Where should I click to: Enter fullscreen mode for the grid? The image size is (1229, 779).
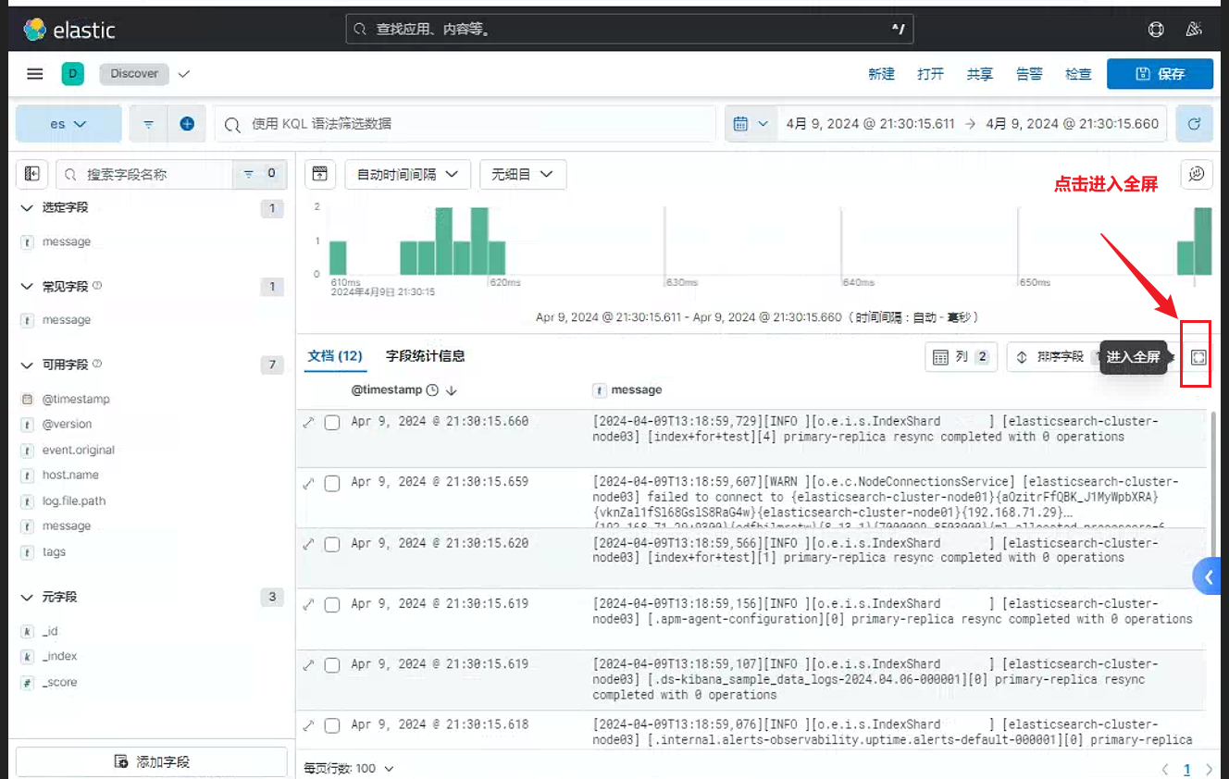(1198, 357)
